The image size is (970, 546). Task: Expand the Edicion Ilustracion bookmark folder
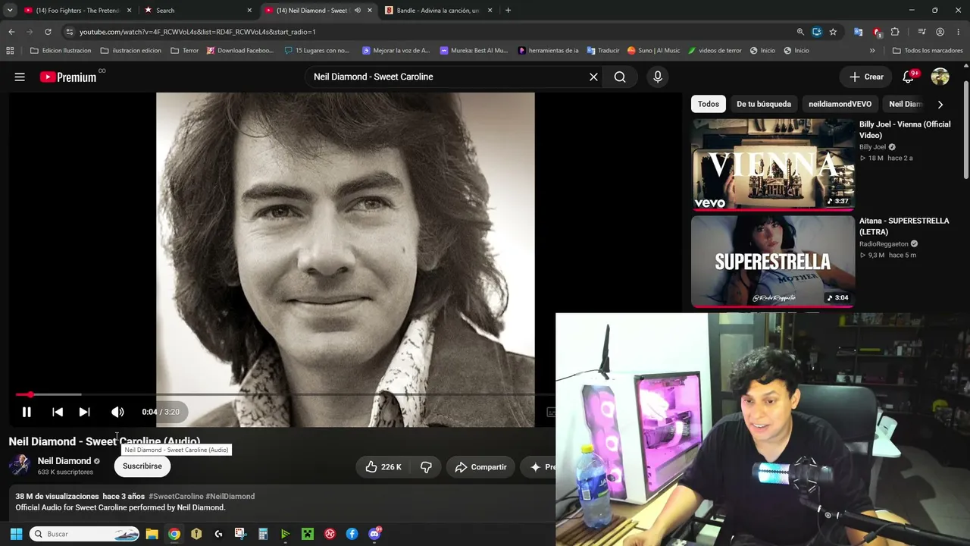pyautogui.click(x=61, y=51)
